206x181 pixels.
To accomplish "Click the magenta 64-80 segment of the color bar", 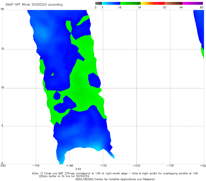I will (x=193, y=3).
